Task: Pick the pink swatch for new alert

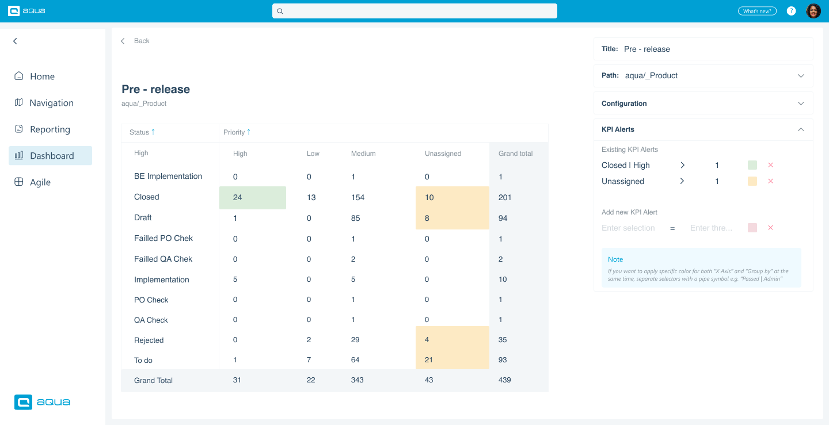Action: click(752, 228)
